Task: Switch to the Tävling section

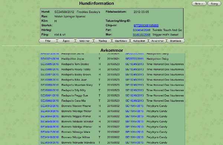Action: (103, 41)
